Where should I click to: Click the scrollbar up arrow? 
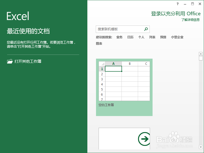(x=201, y=54)
